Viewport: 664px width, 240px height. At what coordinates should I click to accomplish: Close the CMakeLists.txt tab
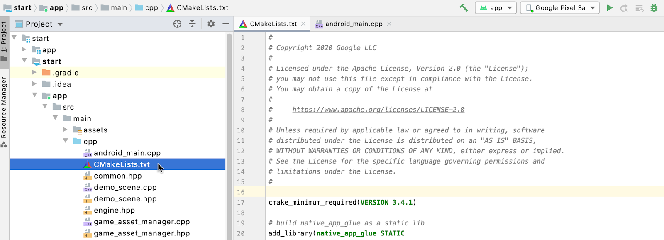point(303,24)
